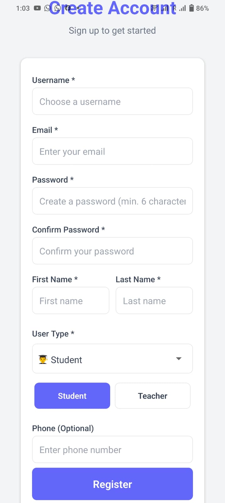The width and height of the screenshot is (225, 503).
Task: Tap the first WhatsApp notification icon
Action: pyautogui.click(x=47, y=8)
